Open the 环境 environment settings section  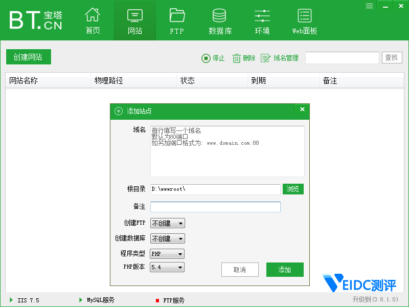[x=262, y=20]
